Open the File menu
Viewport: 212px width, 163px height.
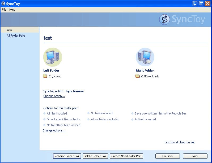click(4, 10)
